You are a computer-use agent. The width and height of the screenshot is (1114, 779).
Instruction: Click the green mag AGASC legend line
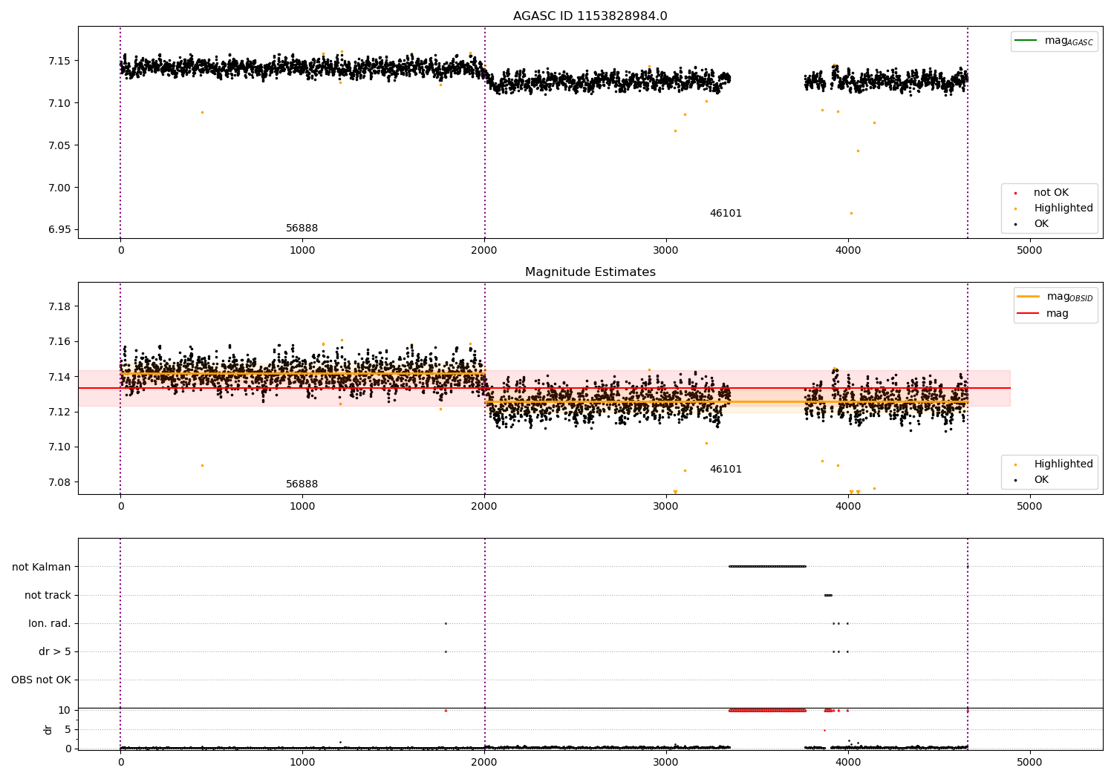[1026, 40]
